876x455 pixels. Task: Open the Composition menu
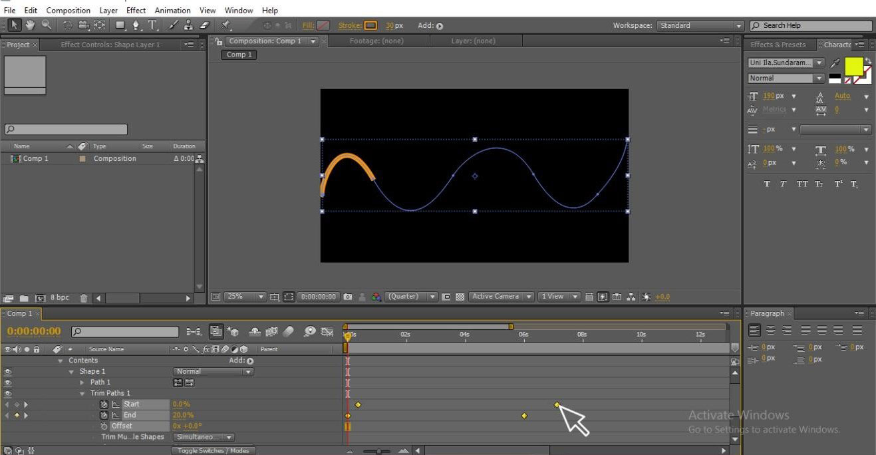69,10
